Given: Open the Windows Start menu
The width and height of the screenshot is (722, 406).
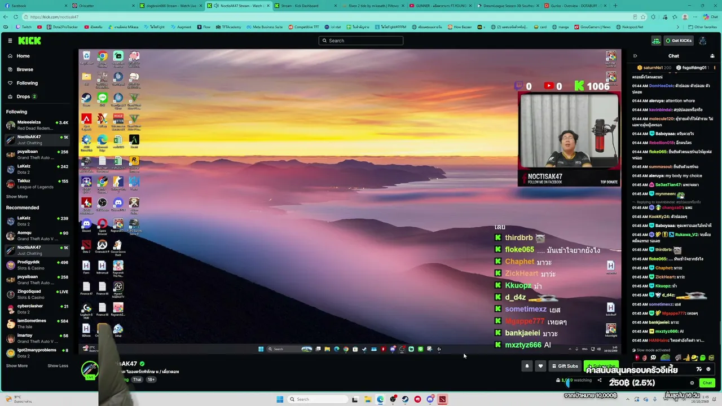Looking at the screenshot, I should 280,399.
